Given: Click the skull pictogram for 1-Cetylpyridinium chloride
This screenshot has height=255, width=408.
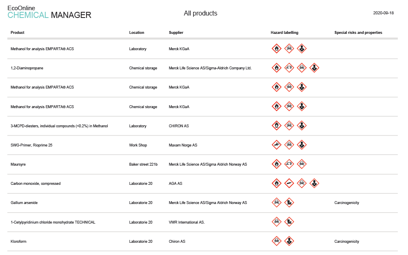Looking at the screenshot, I should point(277,222).
